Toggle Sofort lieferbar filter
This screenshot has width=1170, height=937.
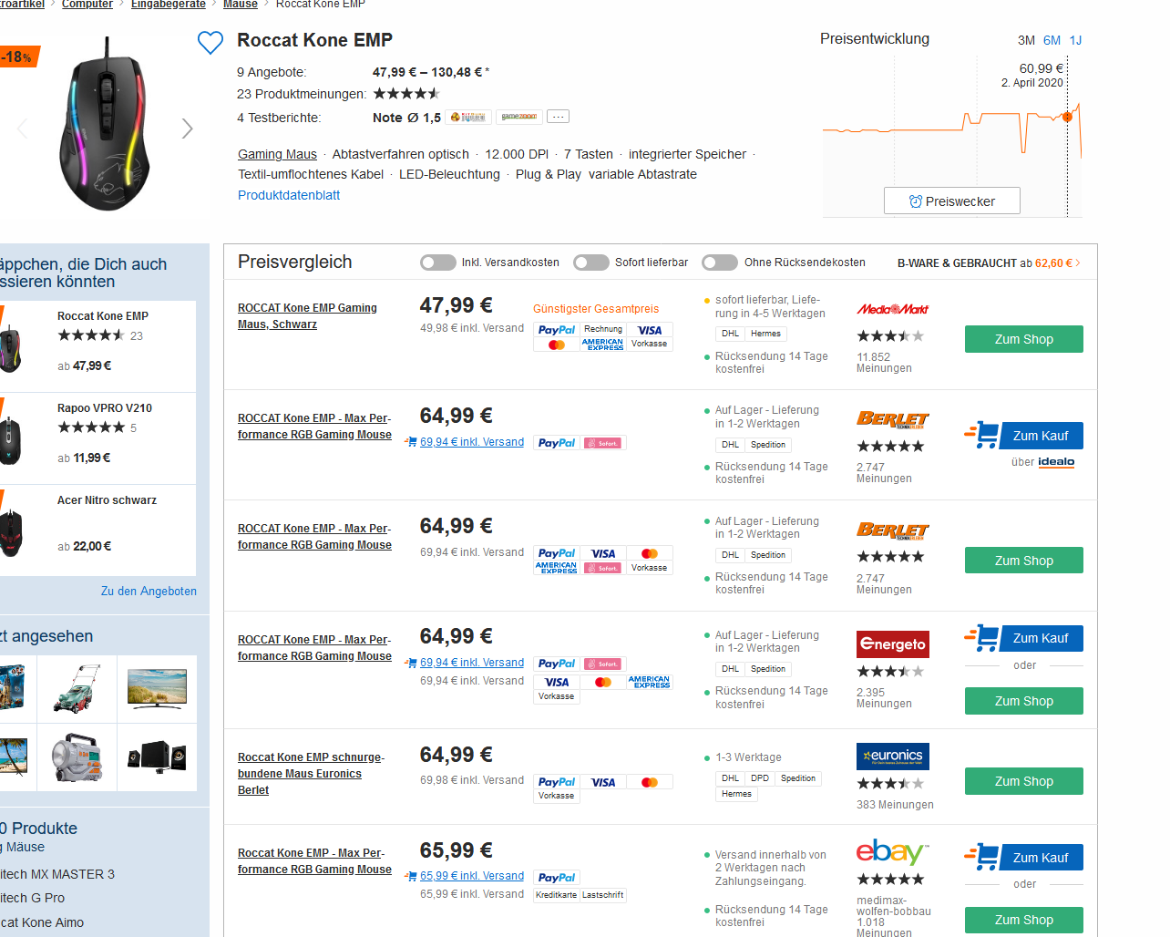pos(590,263)
